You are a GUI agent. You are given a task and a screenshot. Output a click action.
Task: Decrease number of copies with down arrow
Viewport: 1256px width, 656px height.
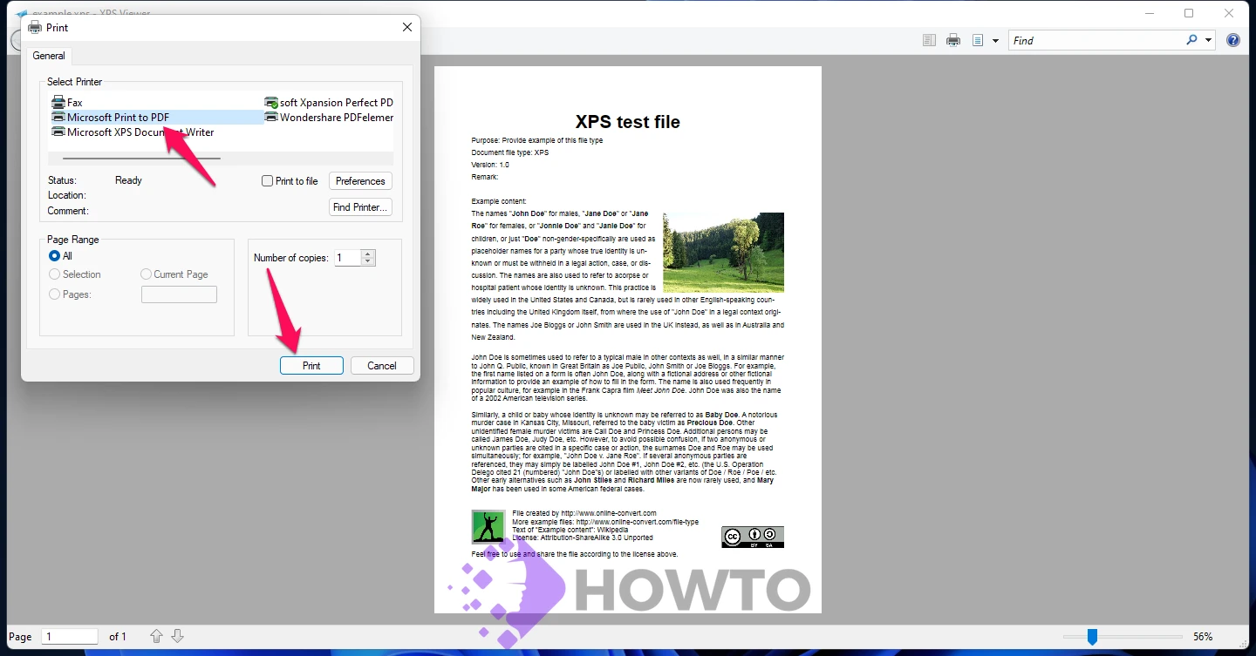point(368,261)
